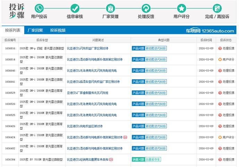Switch to the 投诉视频 tab
Image resolution: width=243 pixels, height=167 pixels.
pyautogui.click(x=58, y=30)
